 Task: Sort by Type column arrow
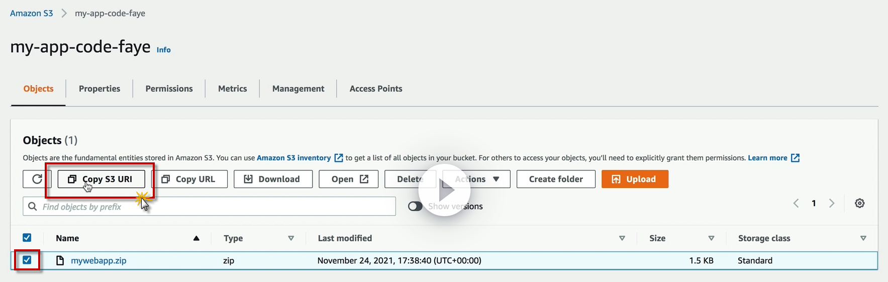tap(291, 238)
